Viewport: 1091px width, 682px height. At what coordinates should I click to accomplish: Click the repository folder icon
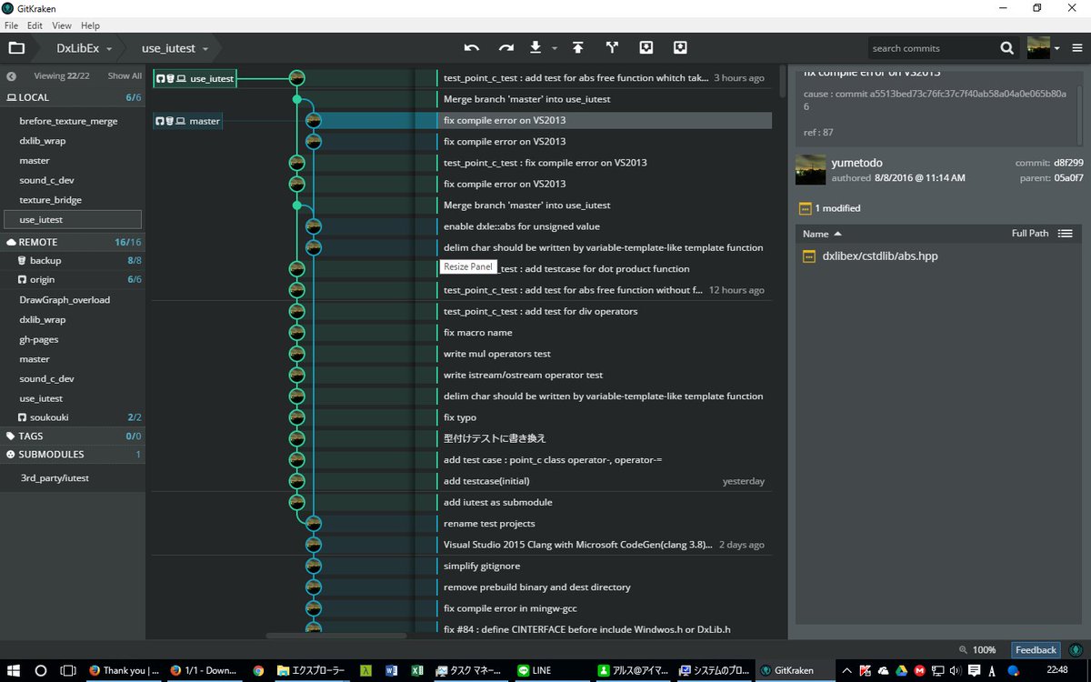click(16, 48)
